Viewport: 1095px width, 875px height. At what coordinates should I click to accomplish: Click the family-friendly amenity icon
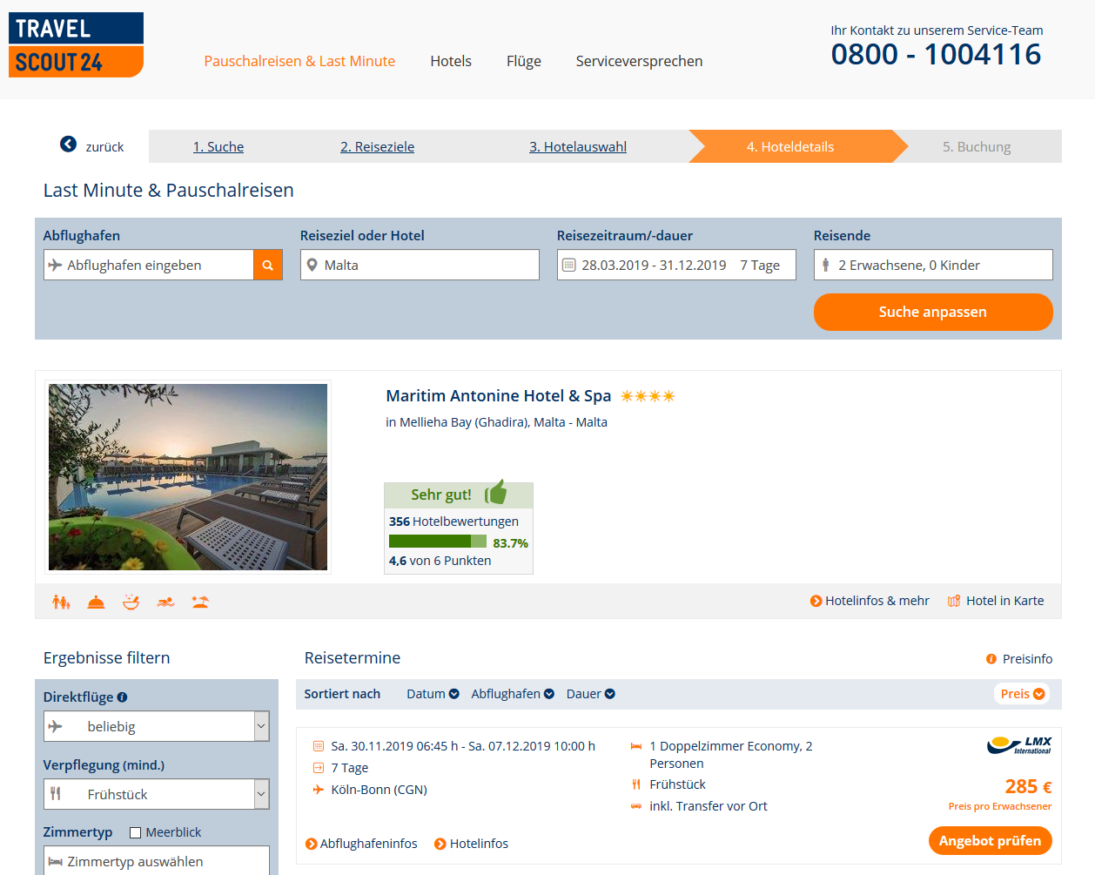pyautogui.click(x=61, y=602)
